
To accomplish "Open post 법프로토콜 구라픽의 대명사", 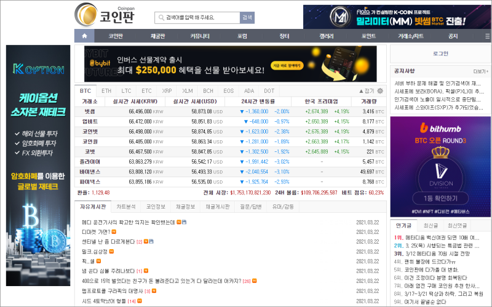I will pos(113,291).
